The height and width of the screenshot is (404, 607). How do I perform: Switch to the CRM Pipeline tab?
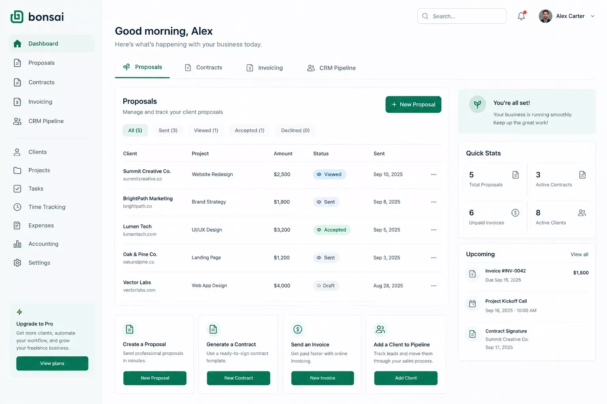pyautogui.click(x=331, y=68)
